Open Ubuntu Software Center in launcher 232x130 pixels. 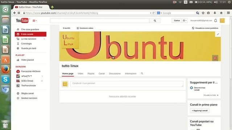pos(5,60)
